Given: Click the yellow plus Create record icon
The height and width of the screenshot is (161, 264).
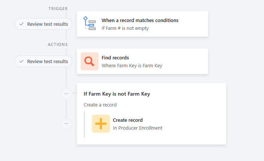Looking at the screenshot, I should coord(101,124).
